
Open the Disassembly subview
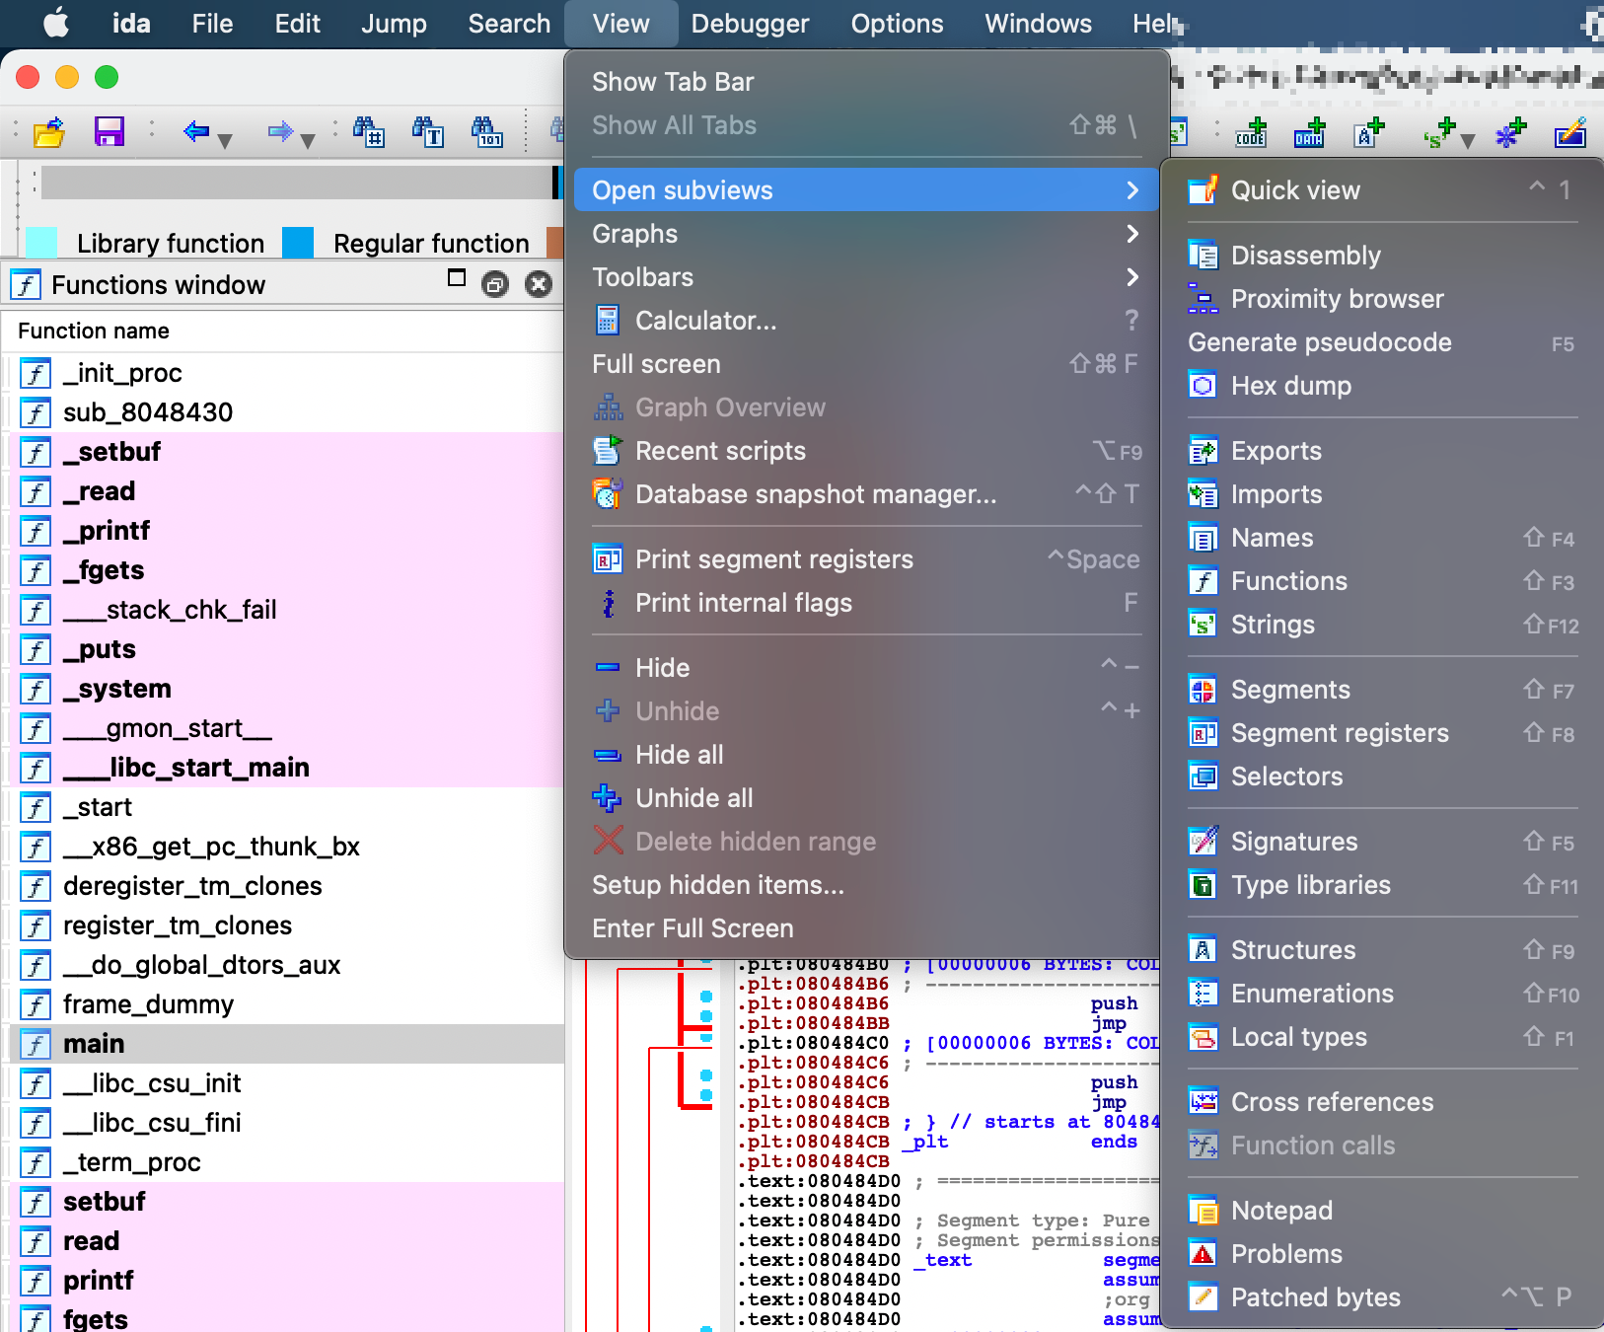point(1383,256)
